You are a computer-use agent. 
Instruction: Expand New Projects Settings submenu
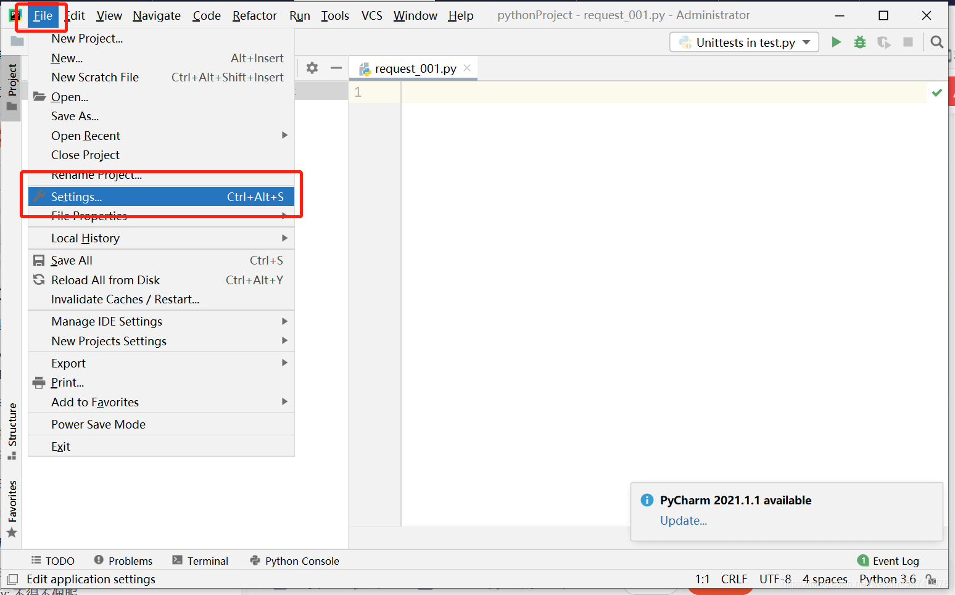click(161, 341)
